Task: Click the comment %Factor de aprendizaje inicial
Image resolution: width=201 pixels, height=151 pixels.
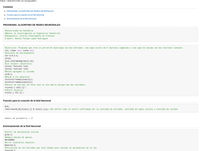Action: 22,132
